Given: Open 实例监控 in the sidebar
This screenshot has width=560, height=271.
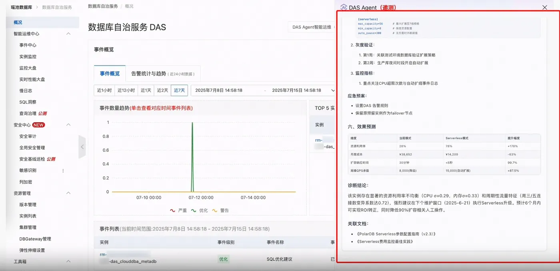Looking at the screenshot, I should tap(28, 57).
